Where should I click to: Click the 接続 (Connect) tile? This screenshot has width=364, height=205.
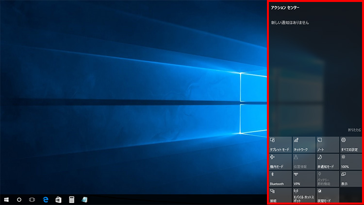(280, 196)
